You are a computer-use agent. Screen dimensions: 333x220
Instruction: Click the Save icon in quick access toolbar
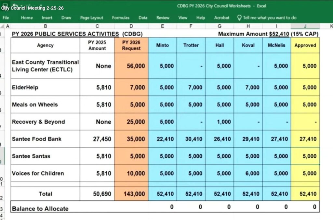(5, 6)
